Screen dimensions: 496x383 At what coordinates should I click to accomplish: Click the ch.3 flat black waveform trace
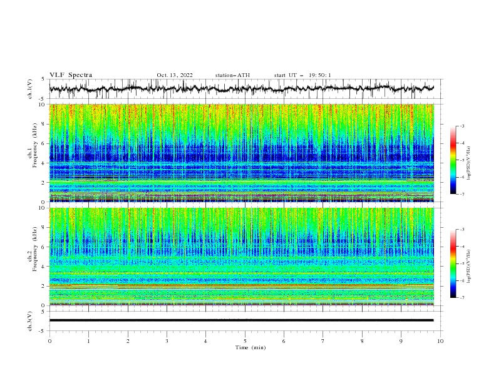[x=241, y=320]
